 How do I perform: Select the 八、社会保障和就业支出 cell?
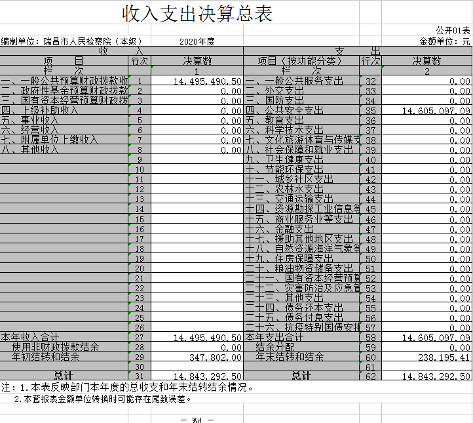point(301,150)
